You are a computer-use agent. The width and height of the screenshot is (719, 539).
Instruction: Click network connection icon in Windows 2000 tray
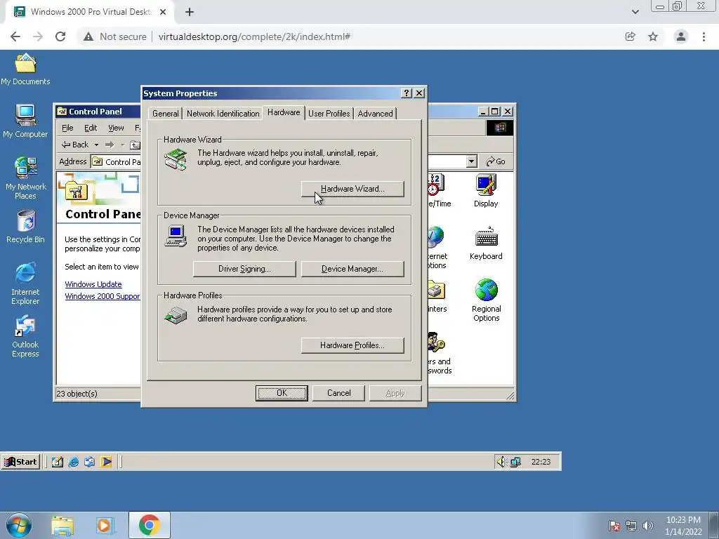pos(515,462)
